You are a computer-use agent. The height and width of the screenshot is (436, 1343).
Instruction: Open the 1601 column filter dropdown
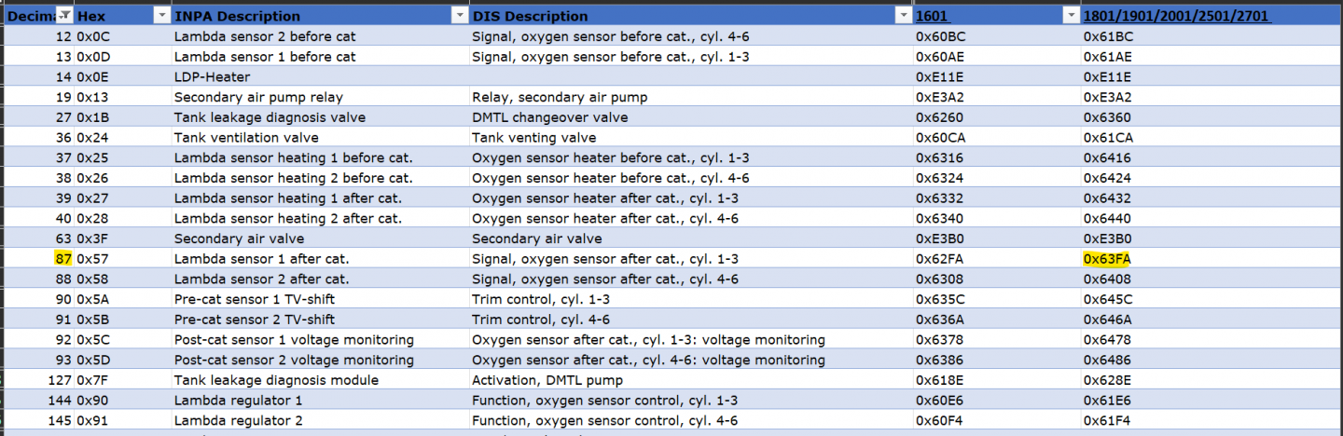(x=1070, y=16)
